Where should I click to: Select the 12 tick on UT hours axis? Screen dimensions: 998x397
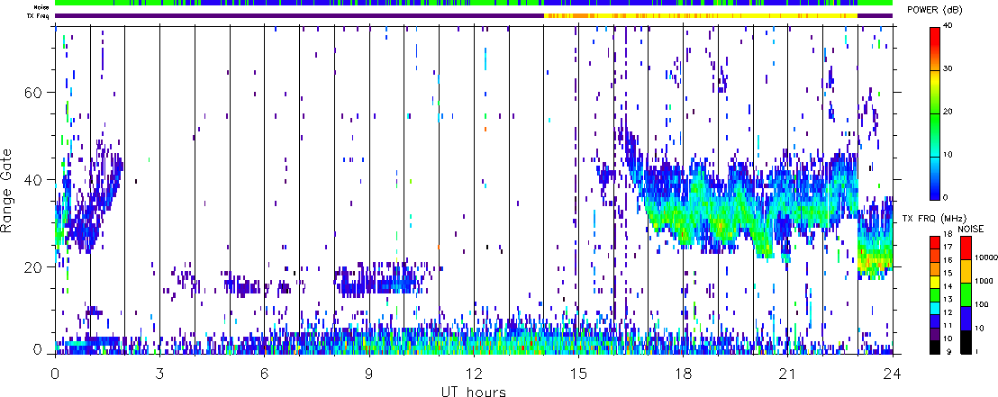474,372
